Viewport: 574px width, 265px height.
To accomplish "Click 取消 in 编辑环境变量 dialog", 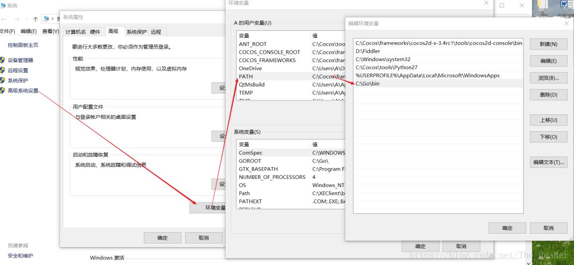I will pos(549,228).
